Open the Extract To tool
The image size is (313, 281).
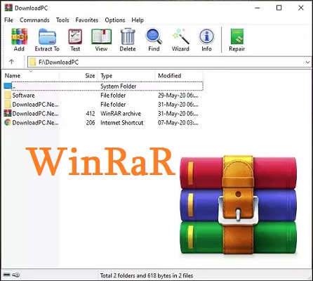pos(47,39)
